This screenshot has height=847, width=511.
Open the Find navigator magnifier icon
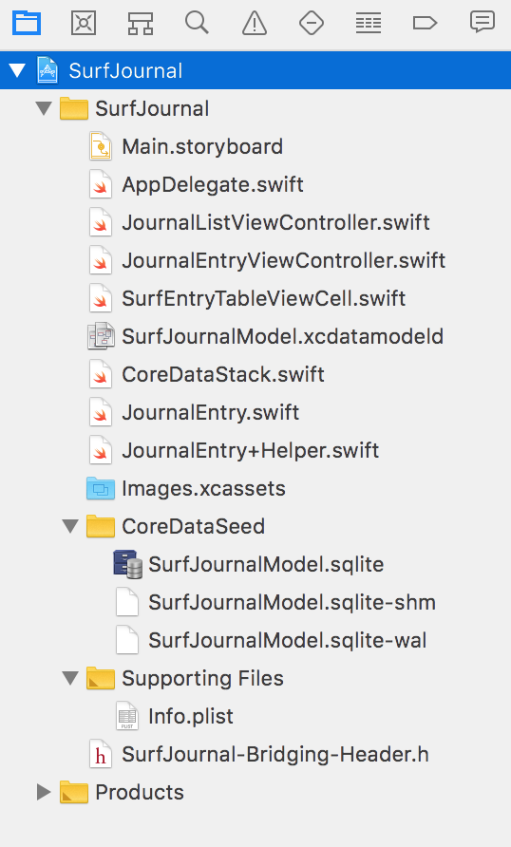point(198,23)
